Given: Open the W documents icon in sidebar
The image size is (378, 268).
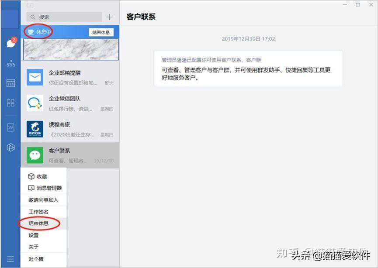Looking at the screenshot, I should [10, 127].
